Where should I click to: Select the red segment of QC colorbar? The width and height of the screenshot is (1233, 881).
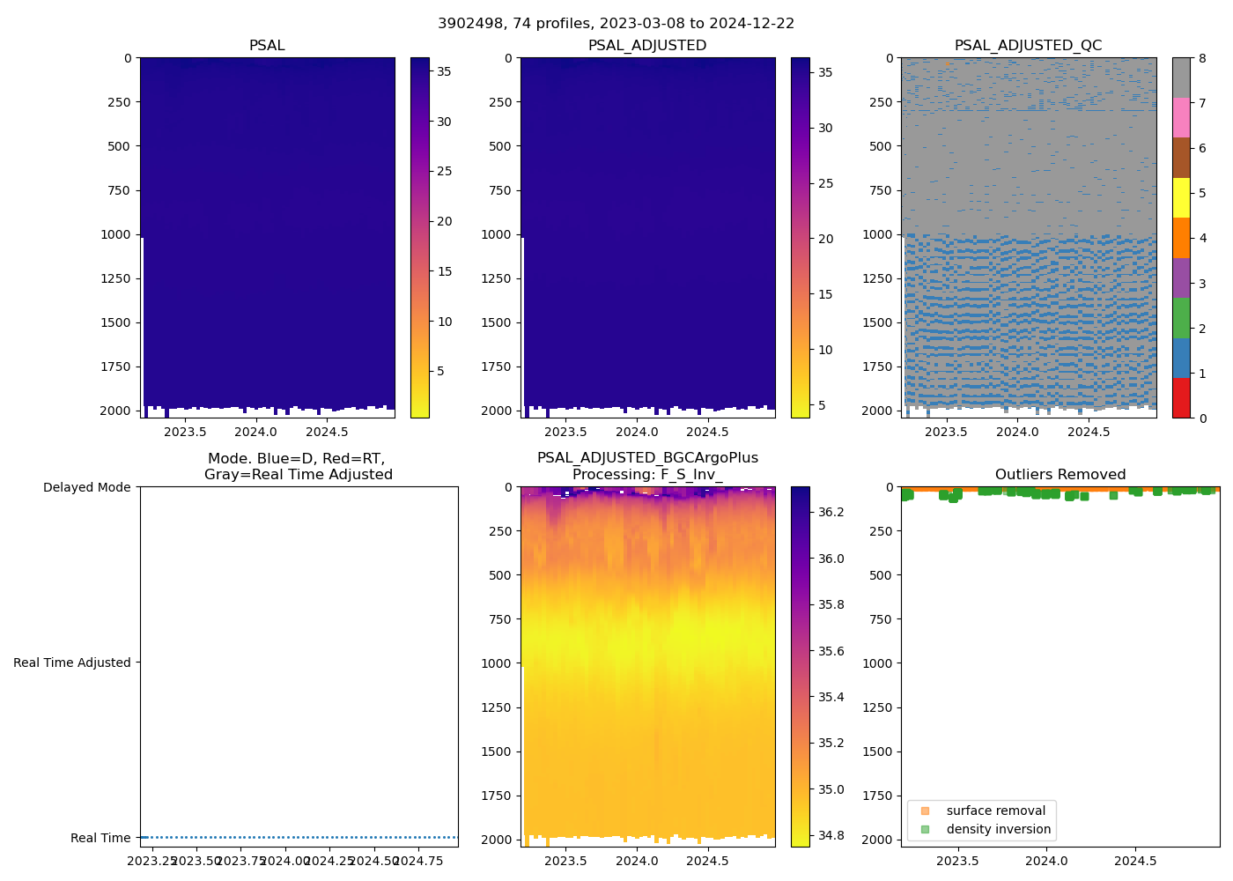pos(1181,398)
